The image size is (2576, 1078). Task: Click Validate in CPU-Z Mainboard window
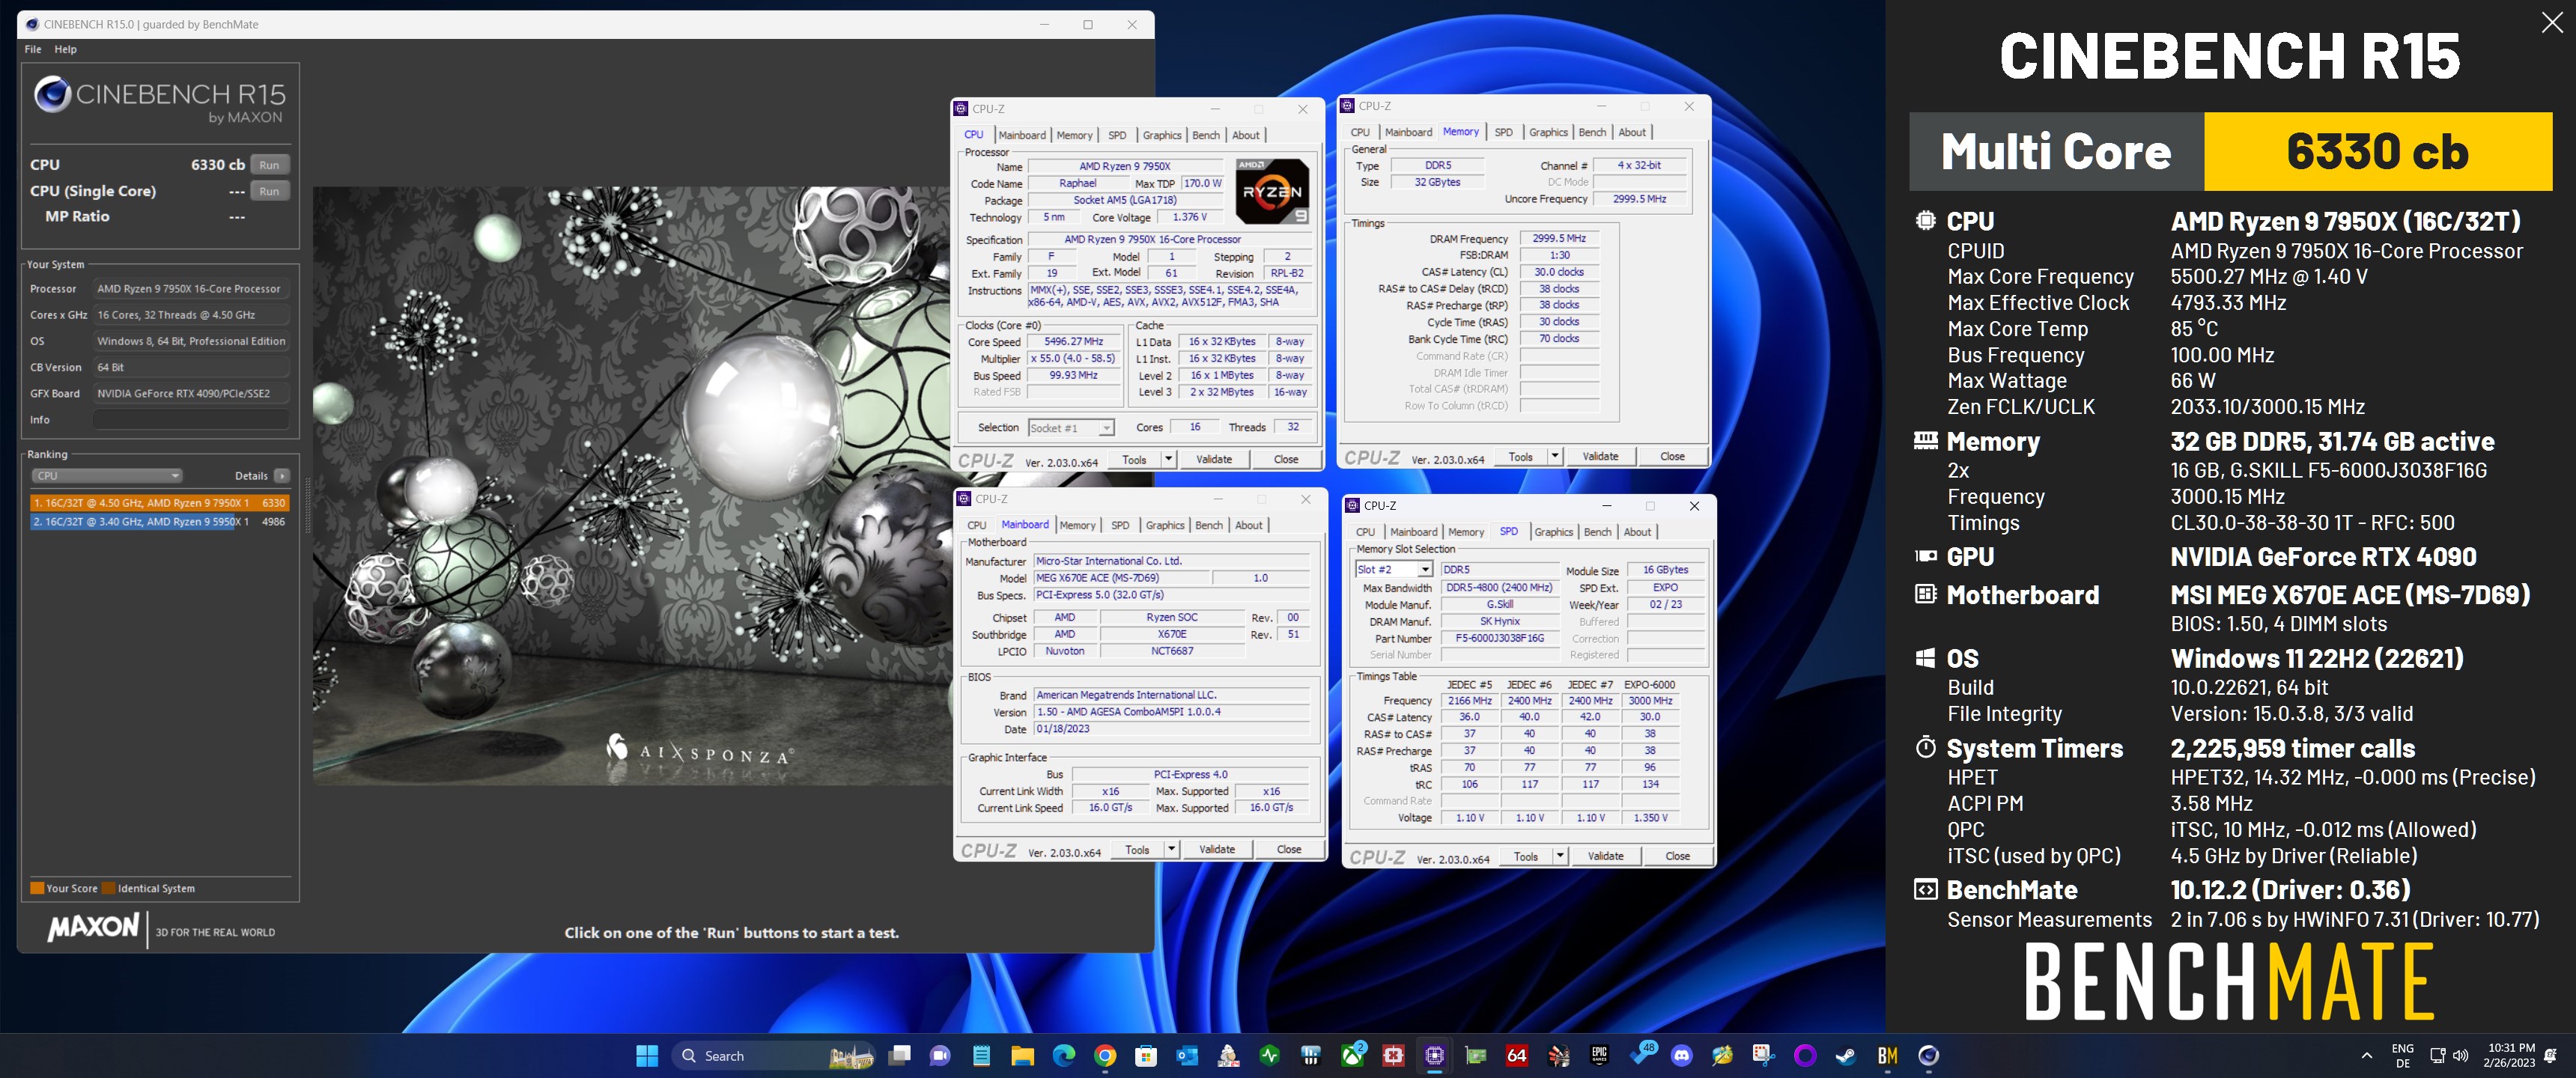pyautogui.click(x=1217, y=849)
